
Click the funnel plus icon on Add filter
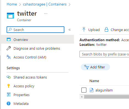point(86,67)
